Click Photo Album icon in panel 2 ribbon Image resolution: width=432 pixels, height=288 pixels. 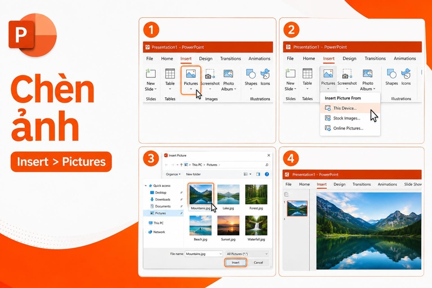click(368, 73)
